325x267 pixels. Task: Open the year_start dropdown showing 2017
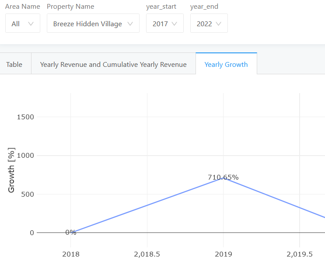pyautogui.click(x=165, y=24)
